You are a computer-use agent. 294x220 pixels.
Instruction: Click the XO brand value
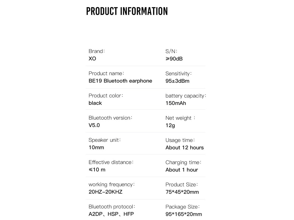tap(92, 58)
